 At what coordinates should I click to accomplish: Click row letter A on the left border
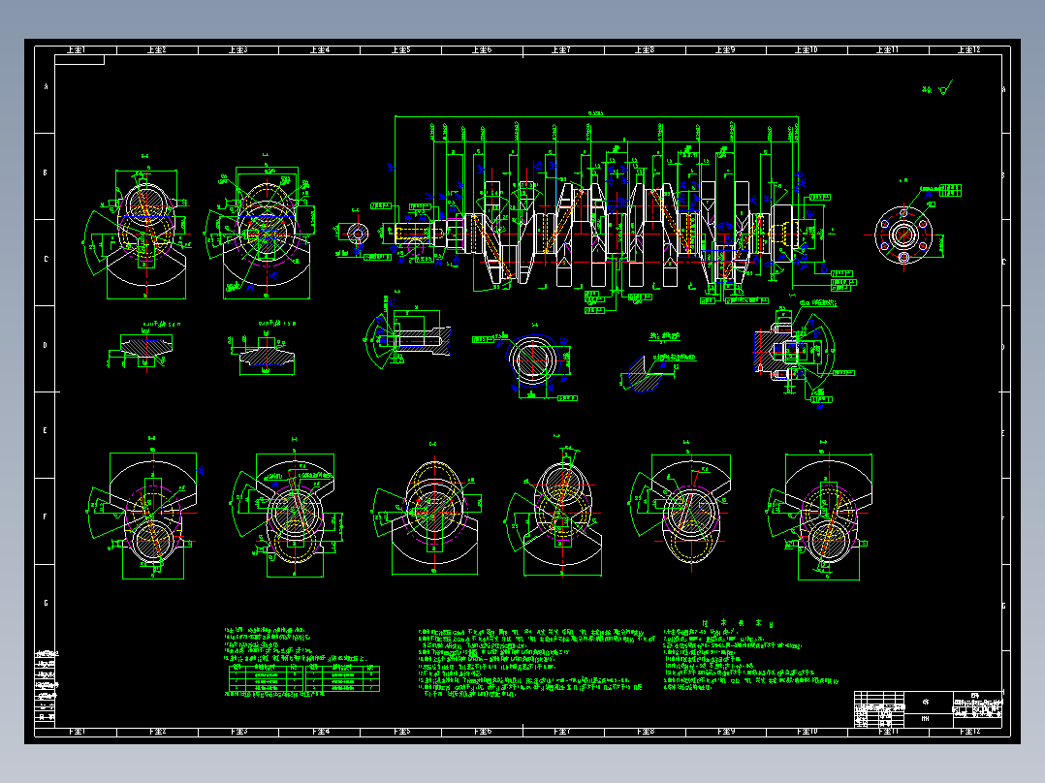click(46, 86)
